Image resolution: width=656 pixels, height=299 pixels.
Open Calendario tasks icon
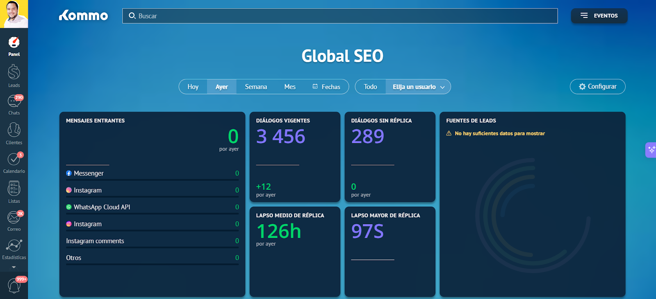[x=14, y=159]
